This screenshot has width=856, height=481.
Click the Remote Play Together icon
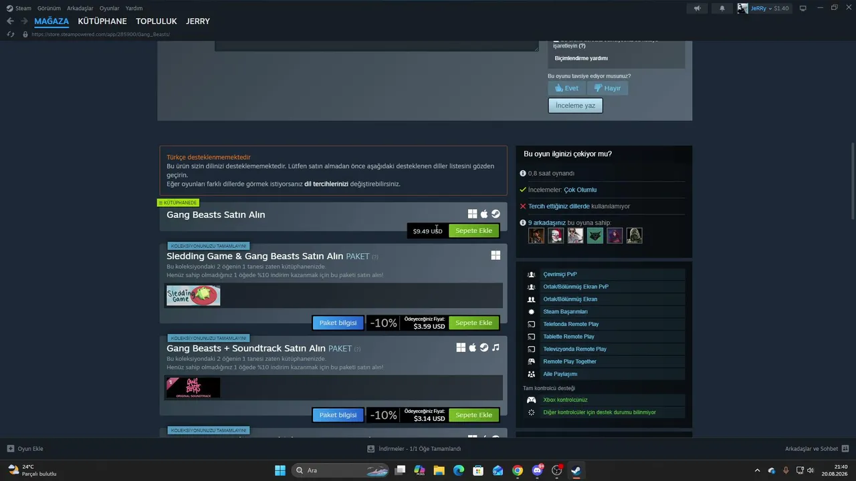532,361
